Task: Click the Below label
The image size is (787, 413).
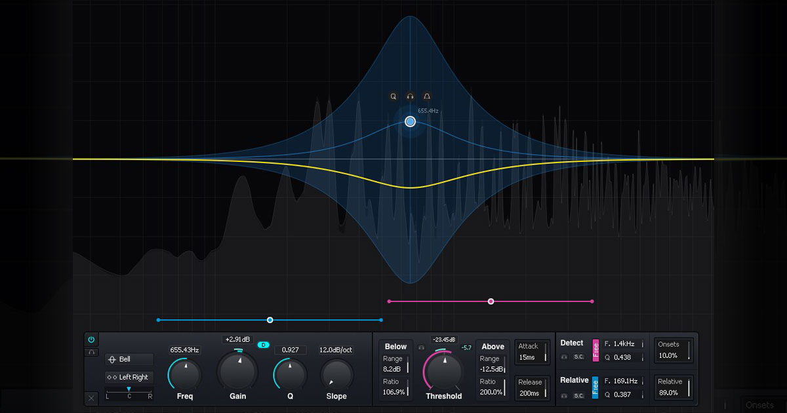Action: click(396, 347)
